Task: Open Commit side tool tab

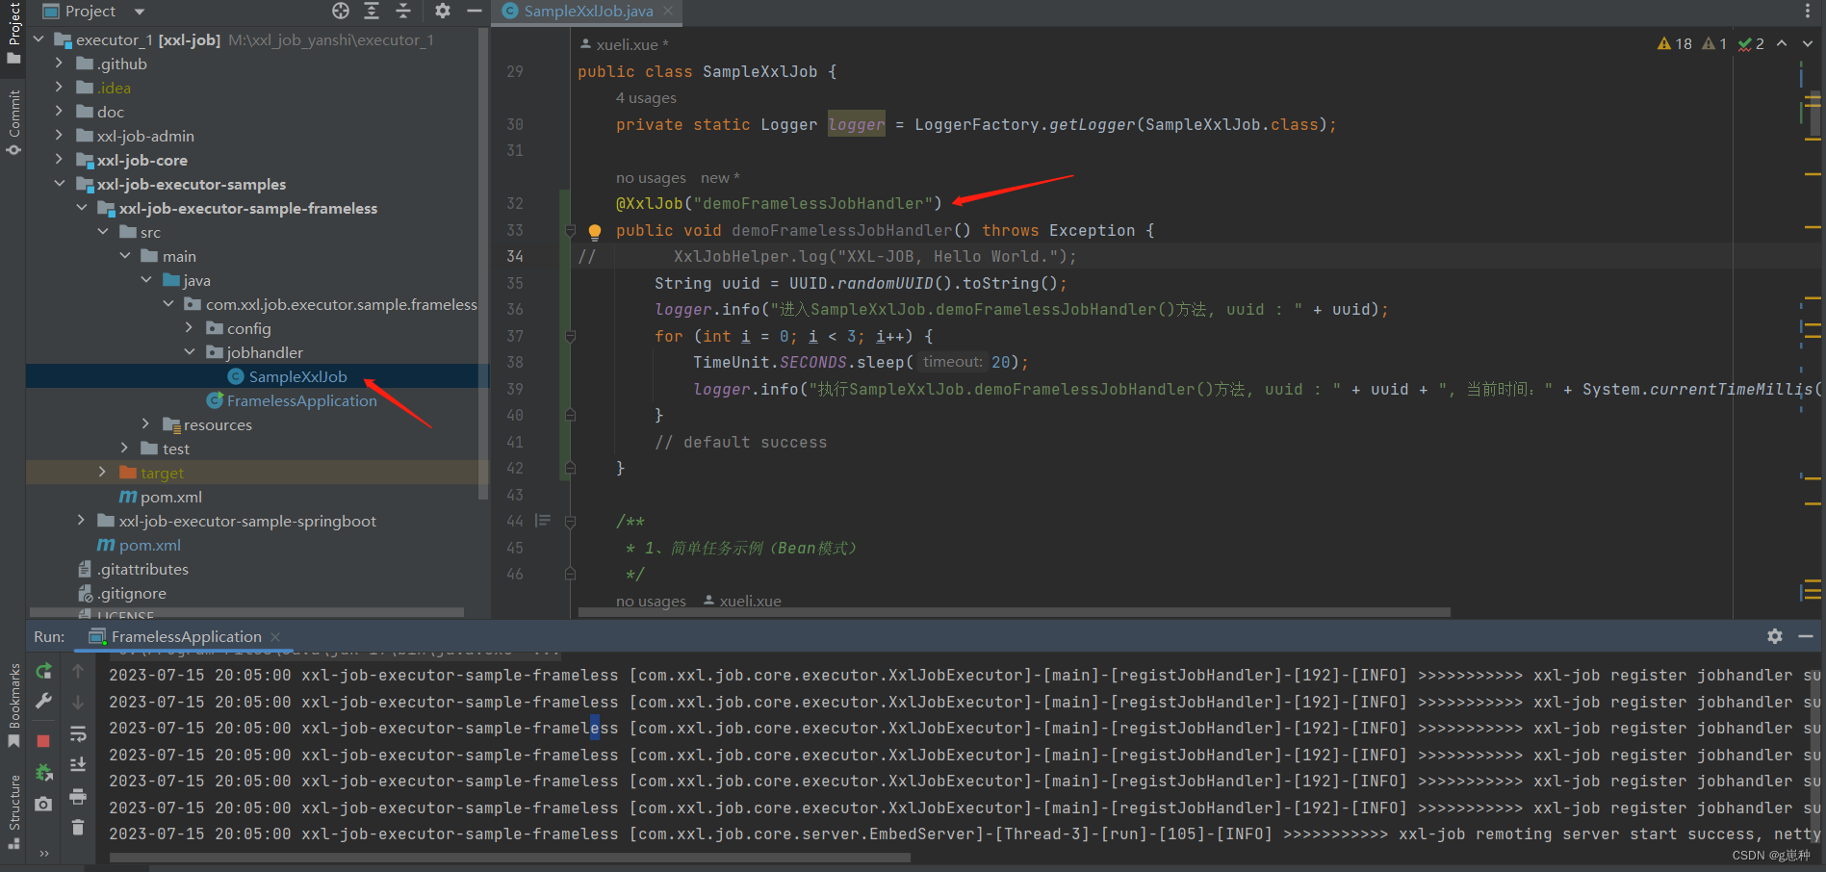Action: pos(13,123)
